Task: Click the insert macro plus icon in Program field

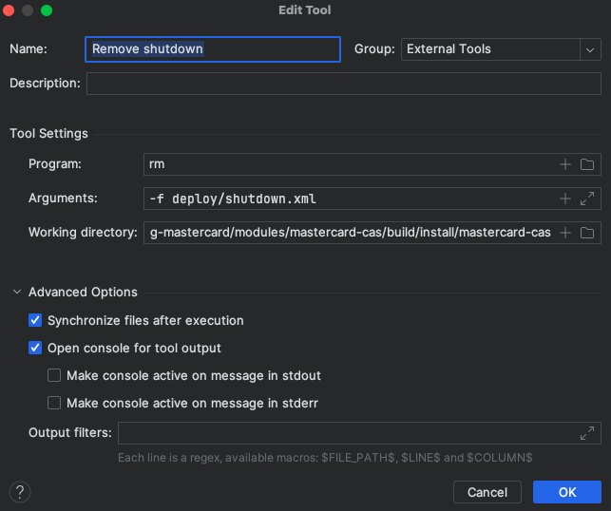Action: (x=565, y=164)
